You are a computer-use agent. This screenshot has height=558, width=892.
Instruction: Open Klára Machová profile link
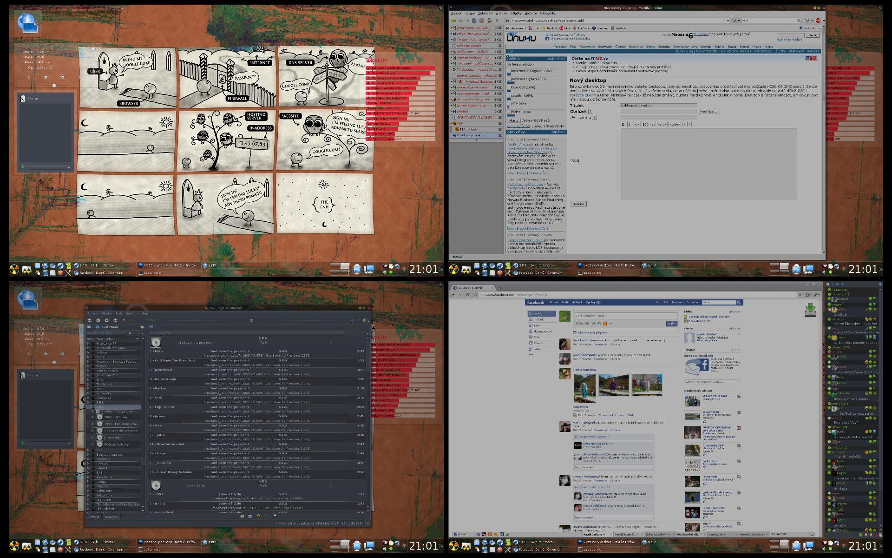coord(584,370)
